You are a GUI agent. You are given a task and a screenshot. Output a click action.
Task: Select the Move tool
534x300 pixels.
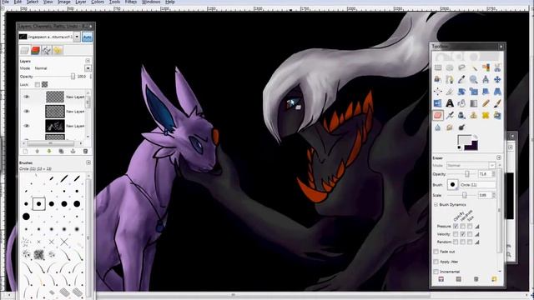497,80
